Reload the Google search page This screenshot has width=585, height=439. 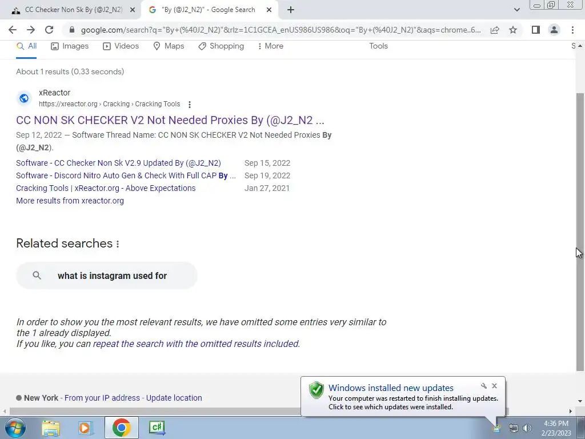pos(49,30)
